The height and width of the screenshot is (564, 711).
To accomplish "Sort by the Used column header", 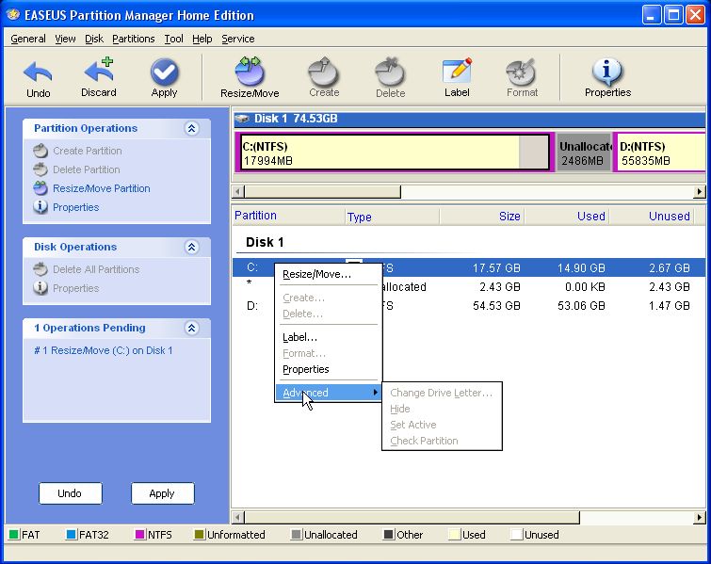I will click(566, 216).
